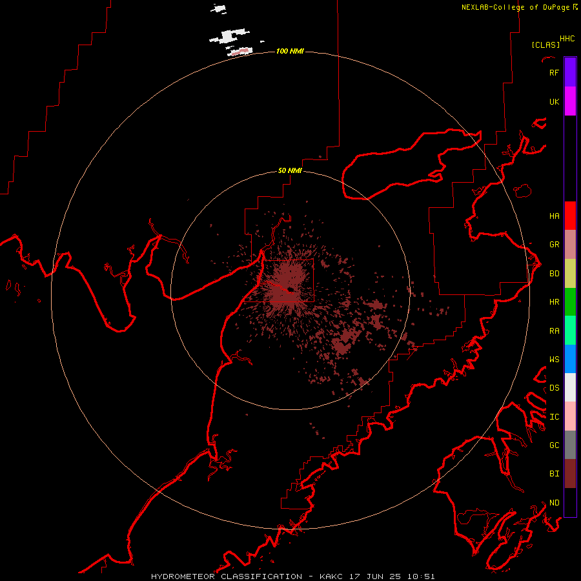581x581 pixels.
Task: Click the UK magenta legend swatch
Action: tap(570, 101)
